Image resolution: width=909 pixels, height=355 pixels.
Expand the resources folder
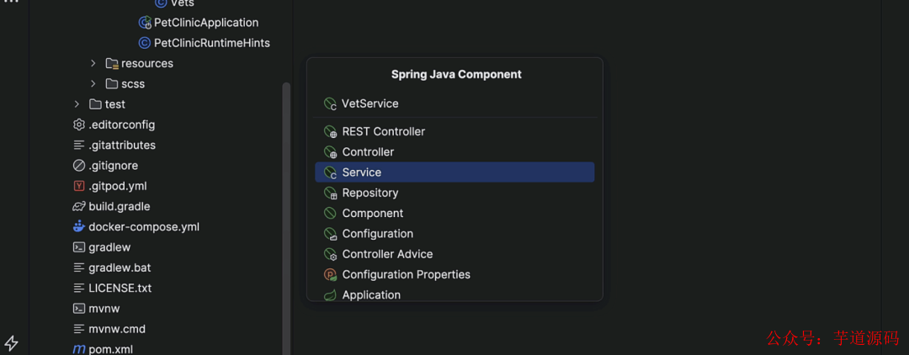93,63
